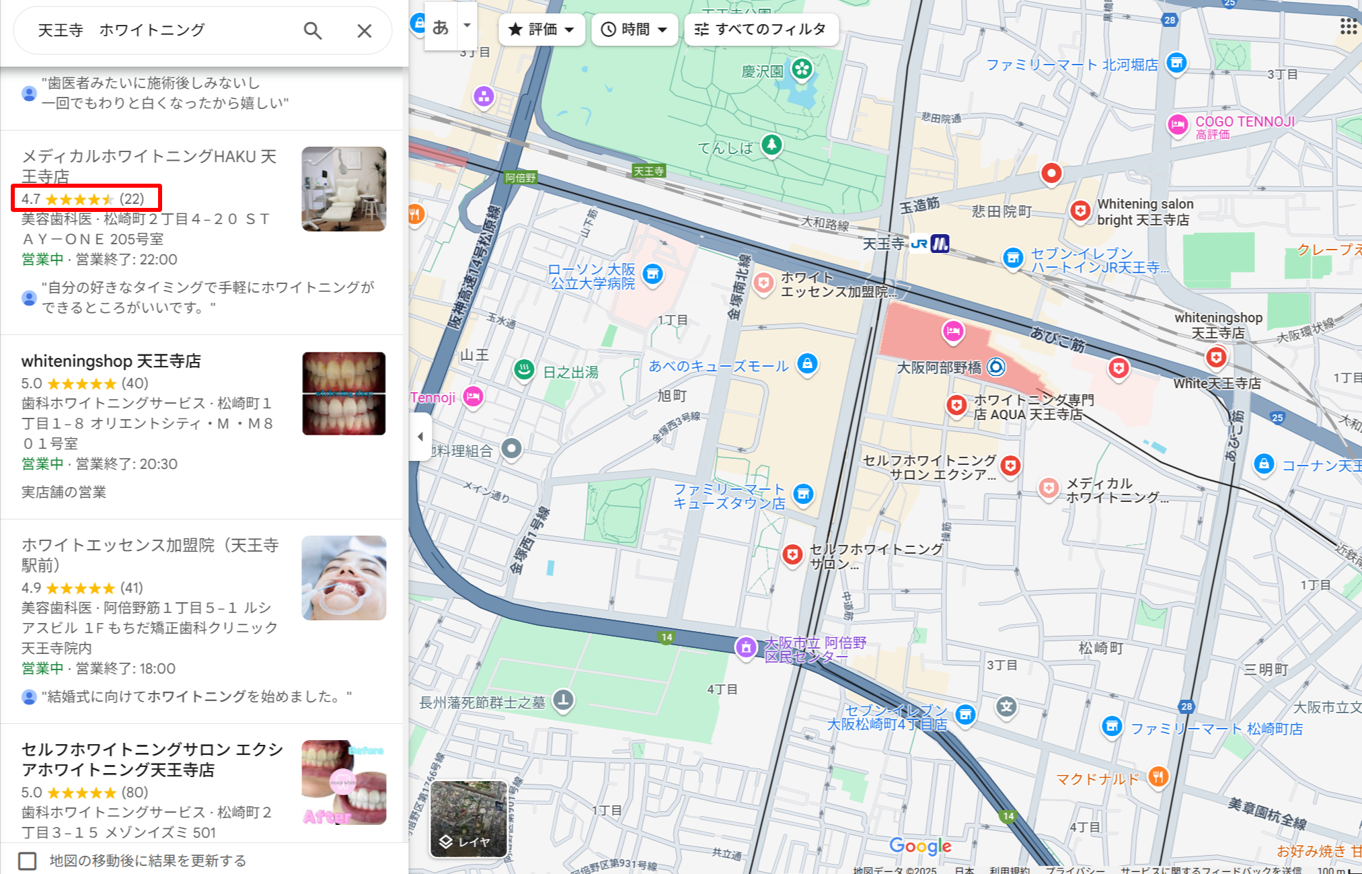Click セブン-イレブン ハートインJR天王寺 icon
The width and height of the screenshot is (1362, 874).
(1012, 258)
